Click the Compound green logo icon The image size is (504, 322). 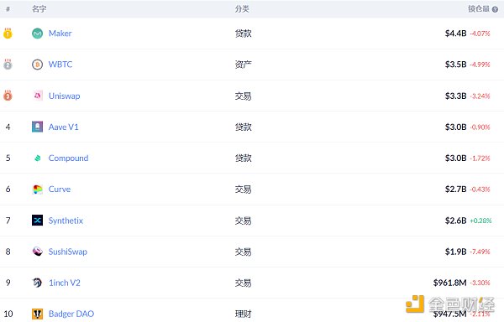click(x=38, y=158)
